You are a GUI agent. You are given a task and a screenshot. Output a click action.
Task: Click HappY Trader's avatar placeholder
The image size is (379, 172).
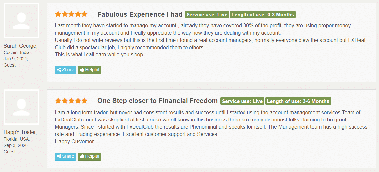pyautogui.click(x=22, y=107)
